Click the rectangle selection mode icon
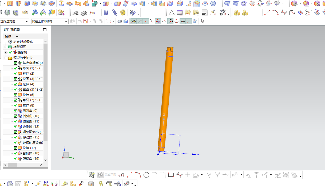 109,21
